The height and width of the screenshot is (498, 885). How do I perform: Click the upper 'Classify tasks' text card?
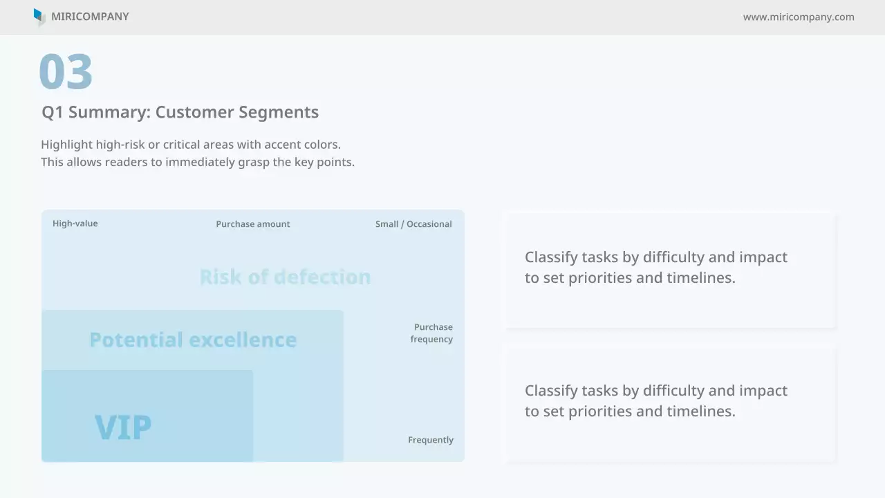pyautogui.click(x=670, y=268)
